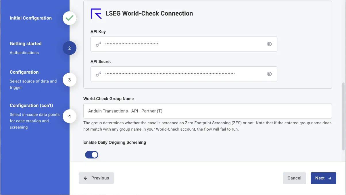
Task: Select step 3 circle indicator
Action: [70, 80]
